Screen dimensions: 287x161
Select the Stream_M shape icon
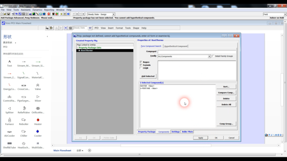click(24, 62)
